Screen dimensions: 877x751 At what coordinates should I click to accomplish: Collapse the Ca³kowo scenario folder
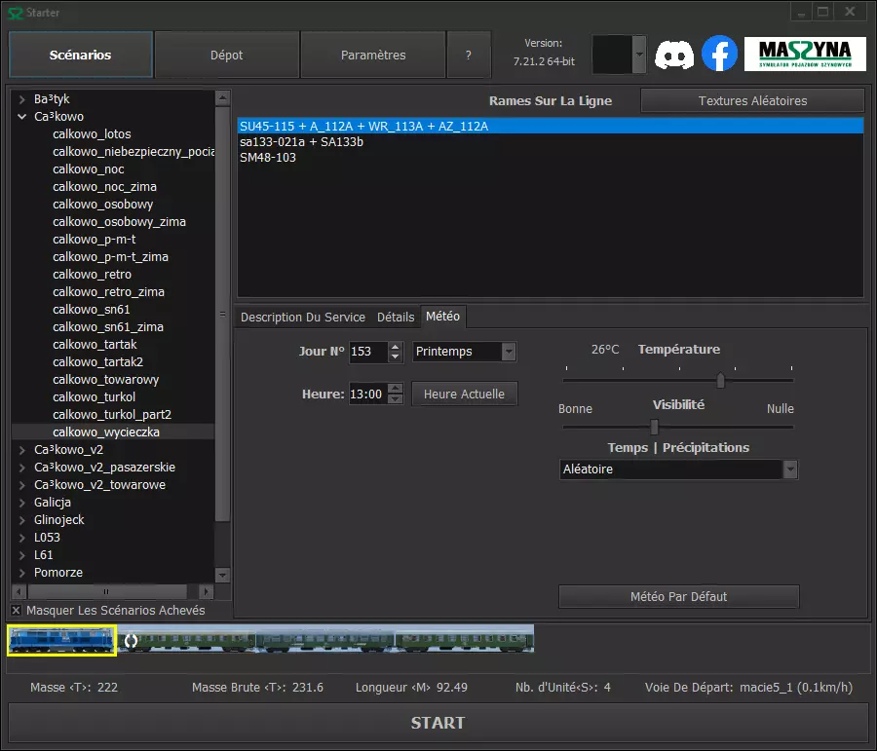click(x=23, y=117)
